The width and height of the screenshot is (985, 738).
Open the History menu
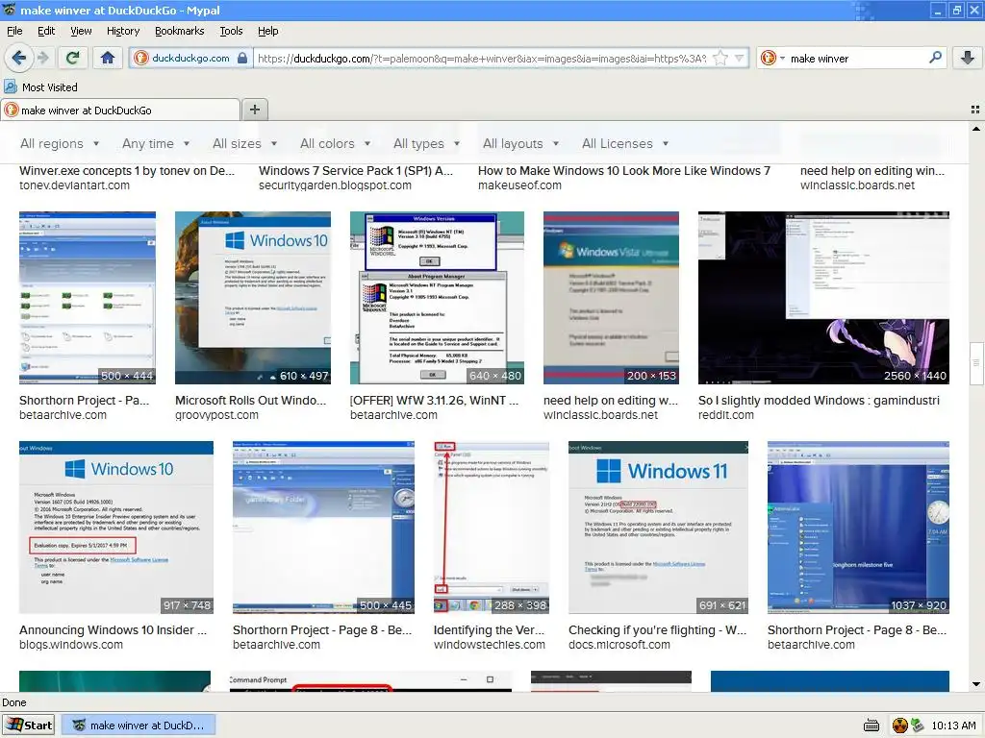point(123,31)
